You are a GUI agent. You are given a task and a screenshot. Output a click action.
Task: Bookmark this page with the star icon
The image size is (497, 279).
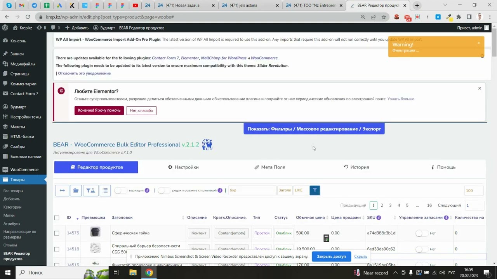pos(384,17)
